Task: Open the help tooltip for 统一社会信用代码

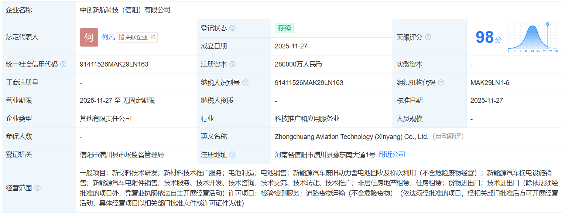Action: tap(63, 64)
